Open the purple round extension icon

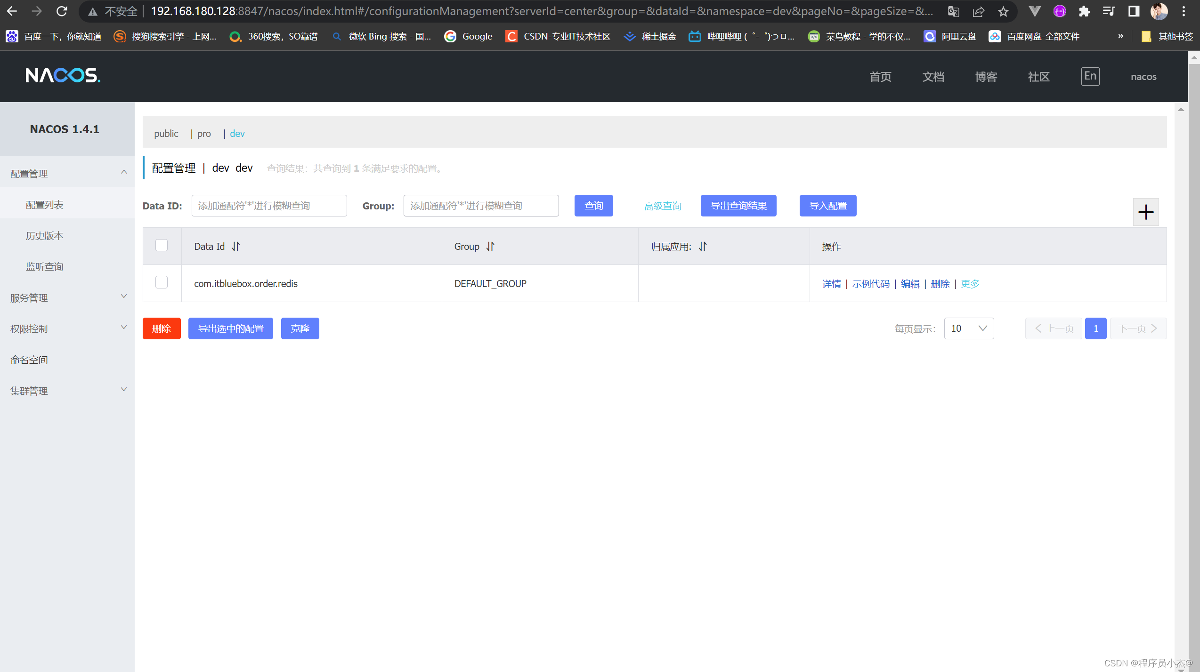click(1060, 11)
